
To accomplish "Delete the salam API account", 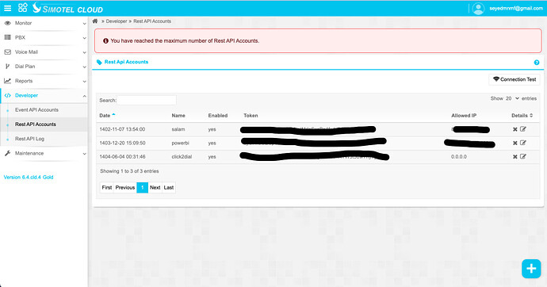I will click(515, 129).
